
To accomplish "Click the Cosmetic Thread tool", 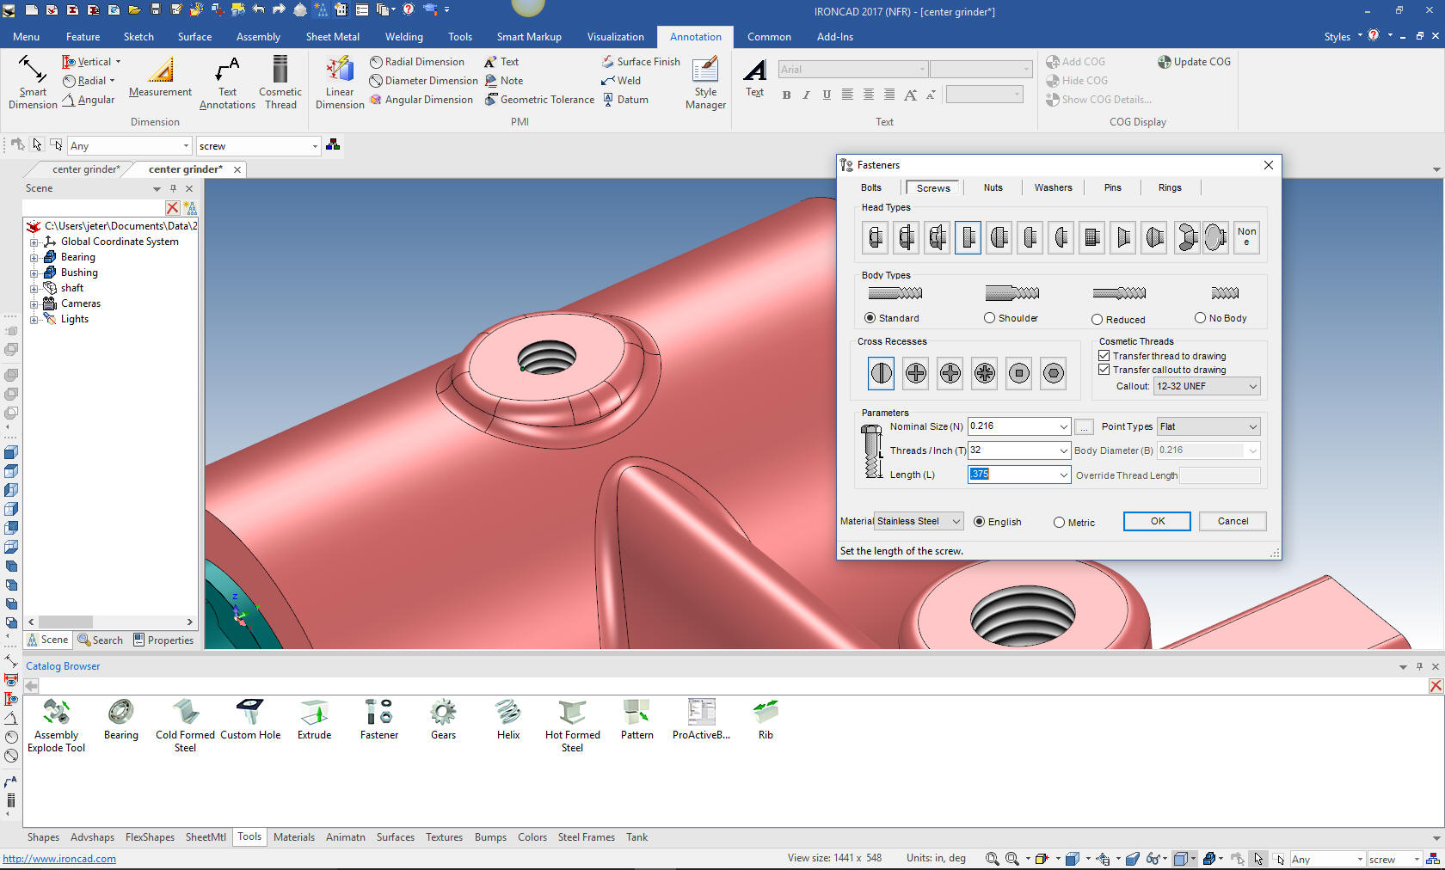I will (x=280, y=83).
